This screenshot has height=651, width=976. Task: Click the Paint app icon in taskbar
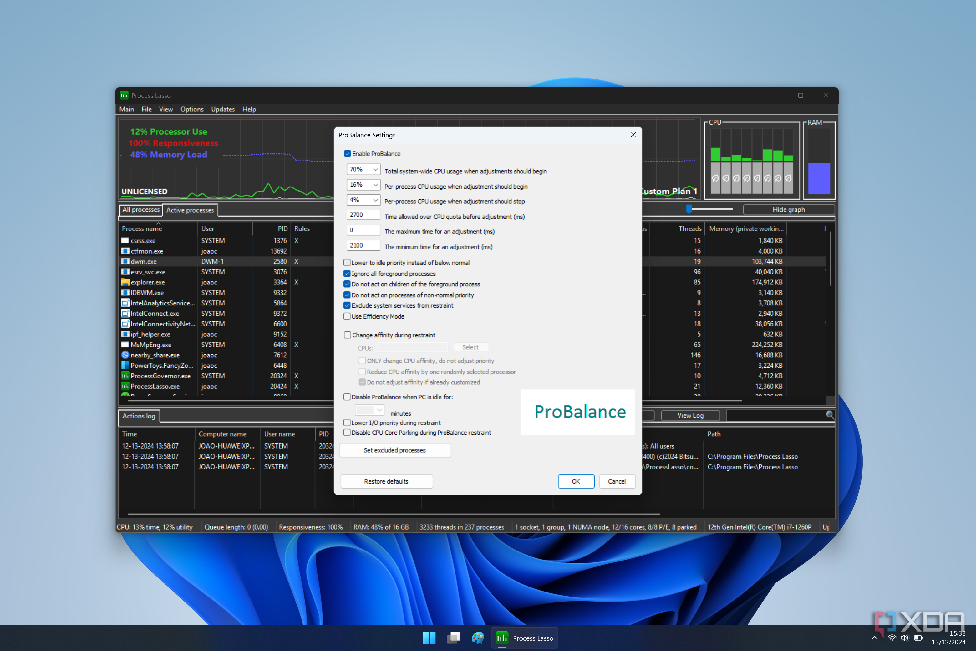tap(478, 638)
